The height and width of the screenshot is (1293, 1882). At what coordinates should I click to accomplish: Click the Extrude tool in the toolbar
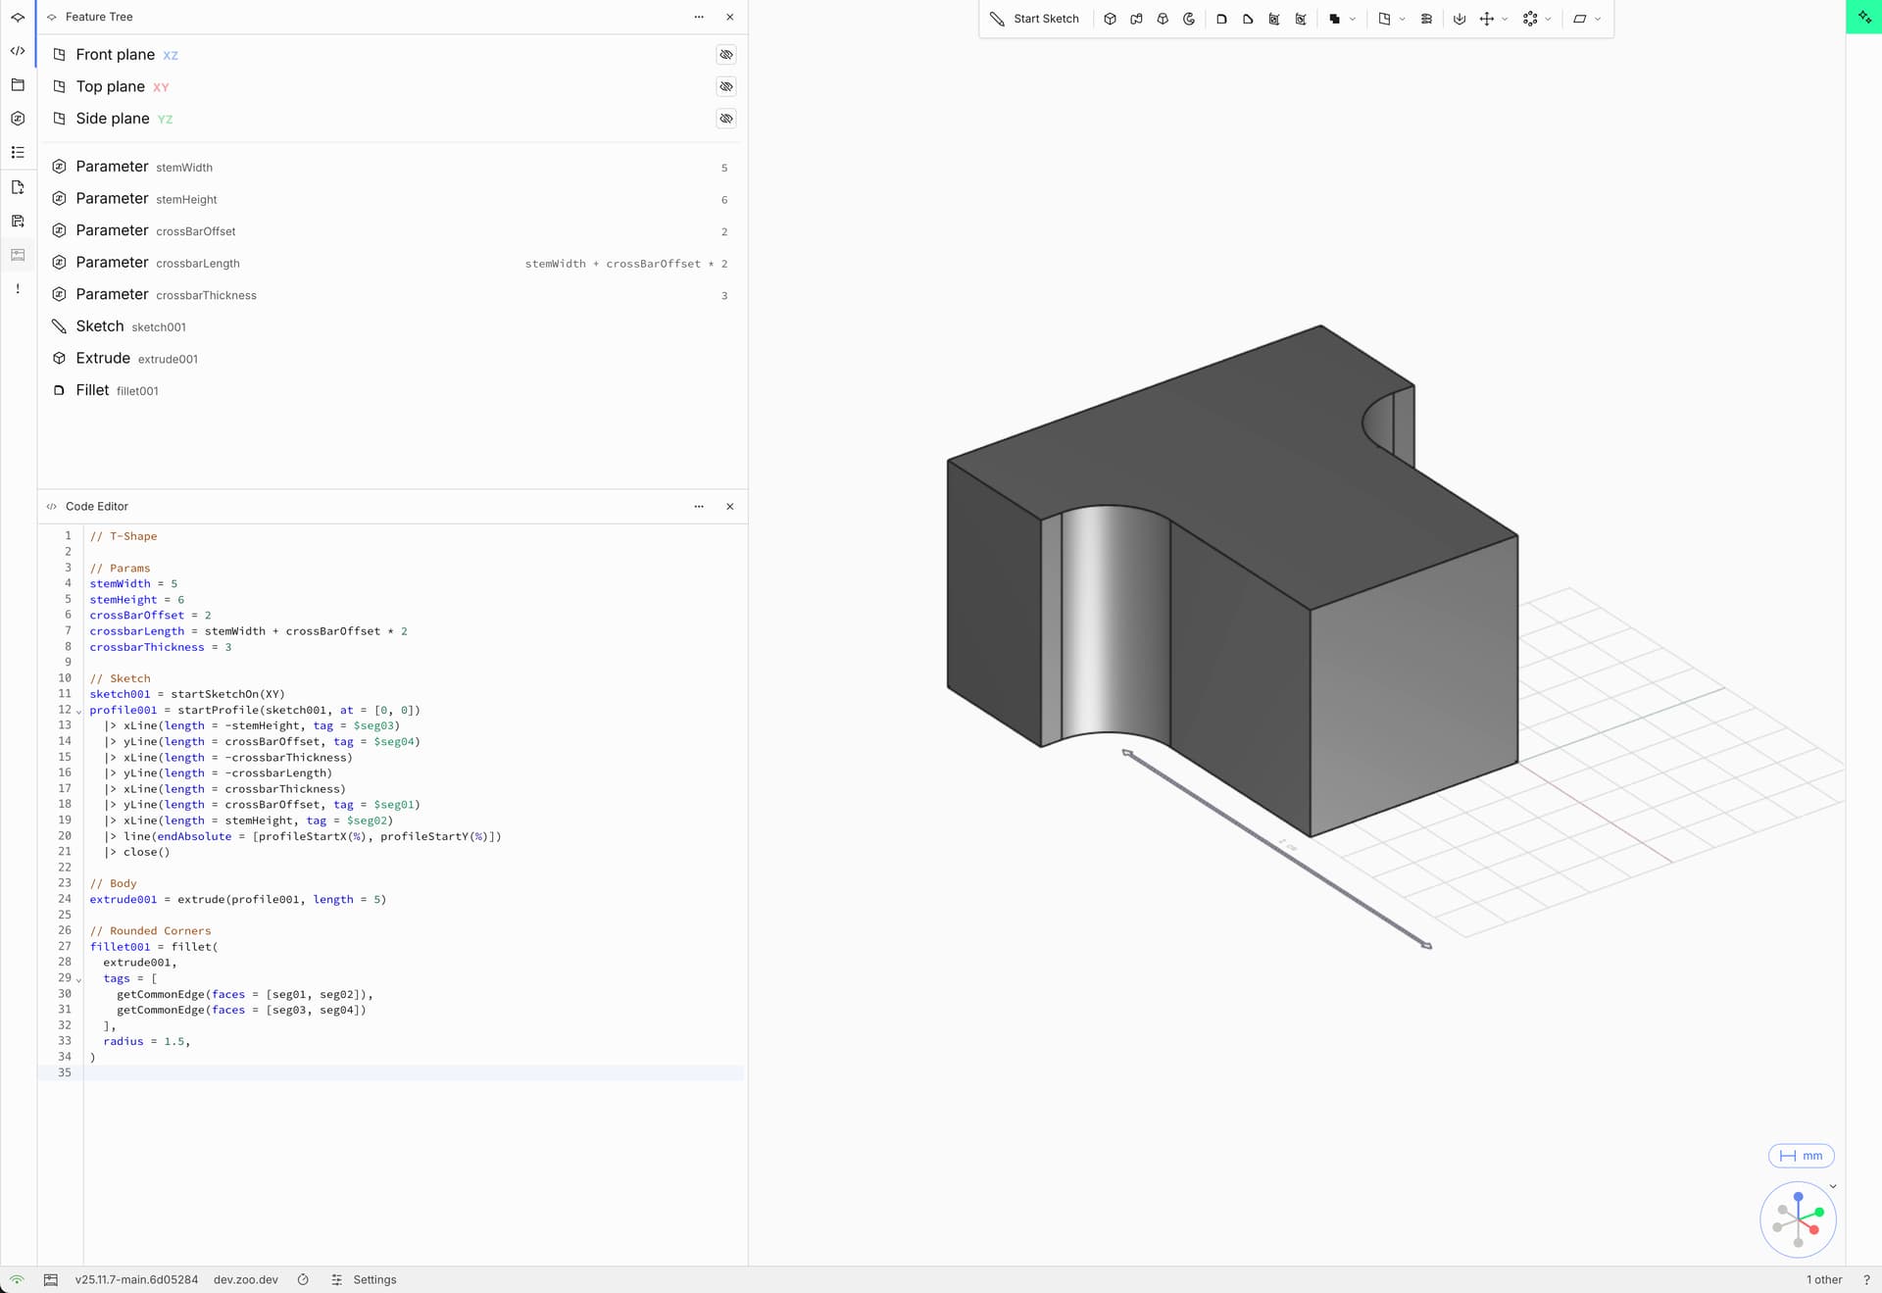1110,19
